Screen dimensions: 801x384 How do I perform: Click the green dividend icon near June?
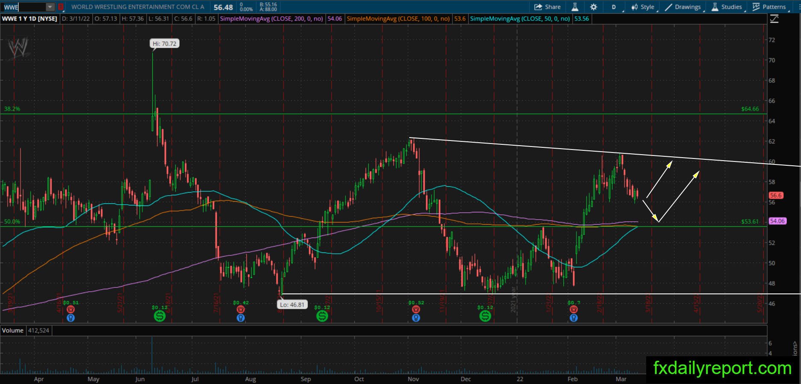click(160, 316)
